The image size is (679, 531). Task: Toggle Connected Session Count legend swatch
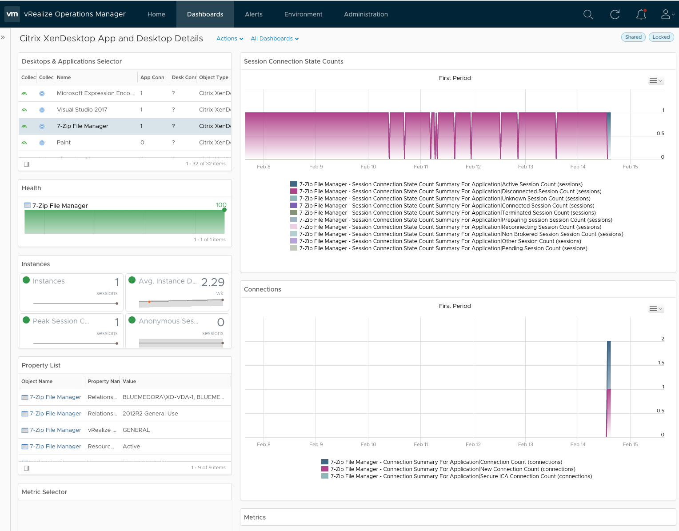coord(294,205)
